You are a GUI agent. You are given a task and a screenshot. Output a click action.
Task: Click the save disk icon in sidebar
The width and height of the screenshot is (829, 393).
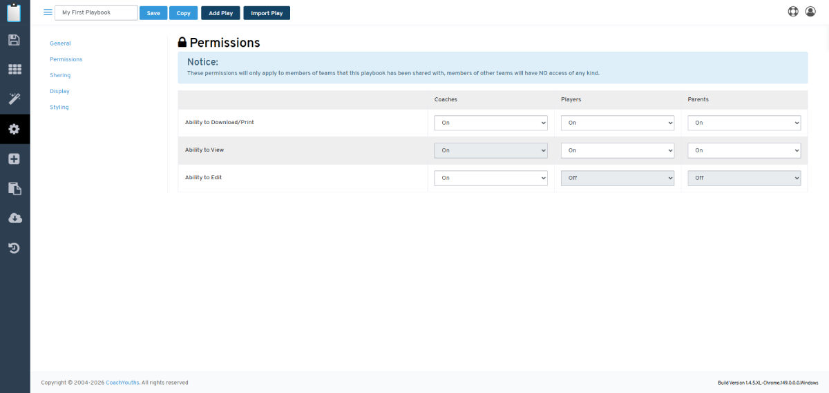[x=14, y=40]
